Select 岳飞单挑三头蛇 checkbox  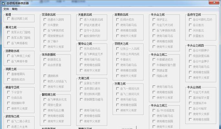tap(8, 56)
